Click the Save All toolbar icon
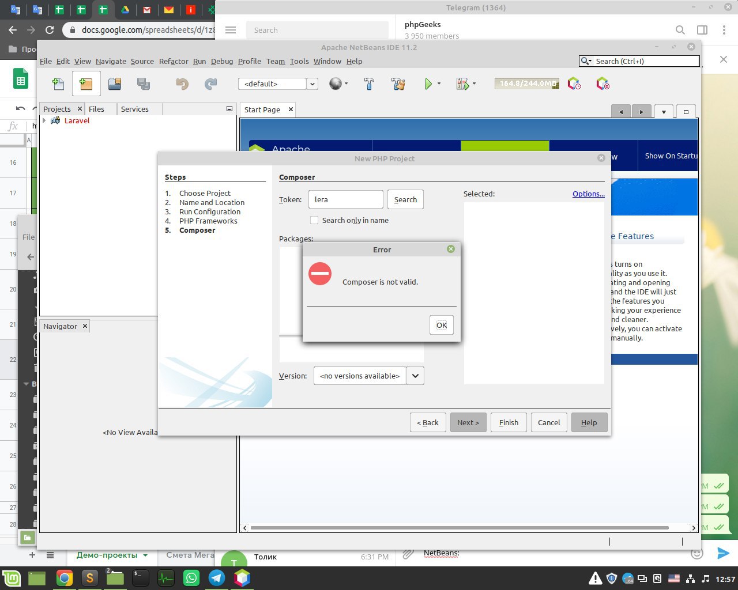This screenshot has width=738, height=590. click(144, 84)
